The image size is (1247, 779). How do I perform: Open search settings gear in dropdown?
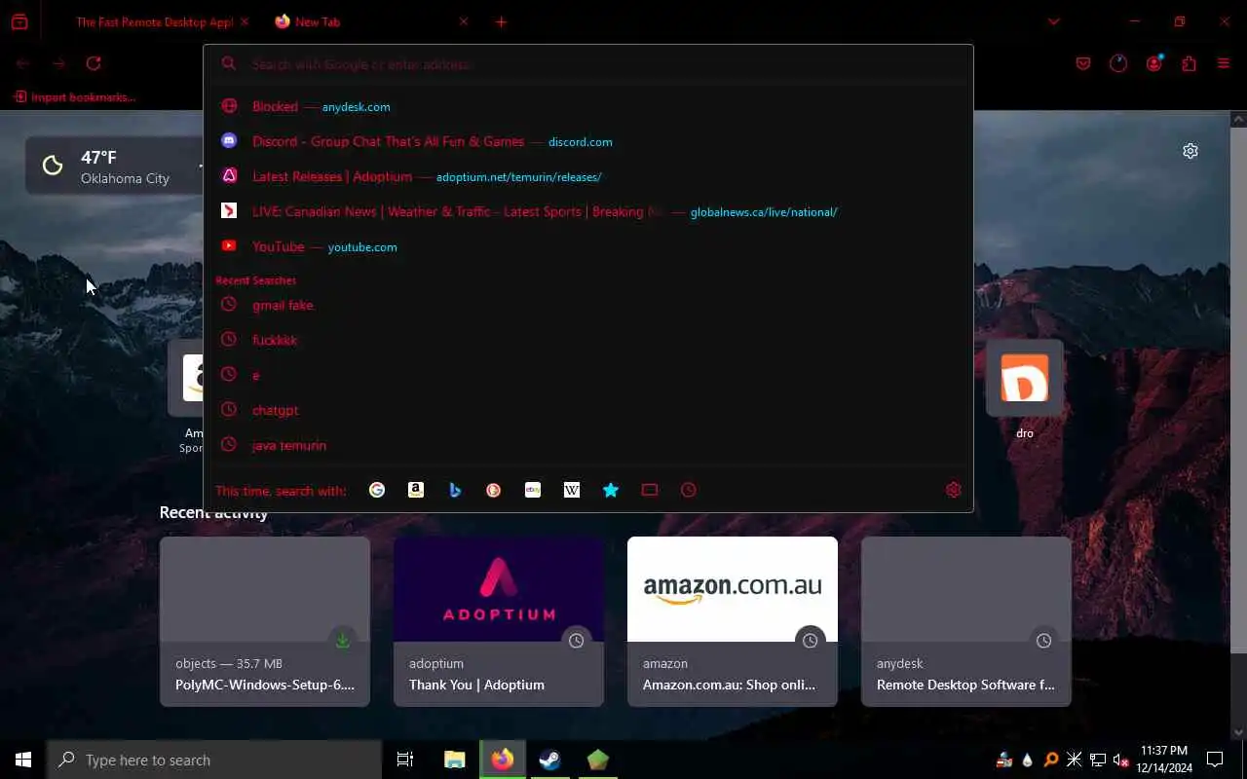(954, 490)
